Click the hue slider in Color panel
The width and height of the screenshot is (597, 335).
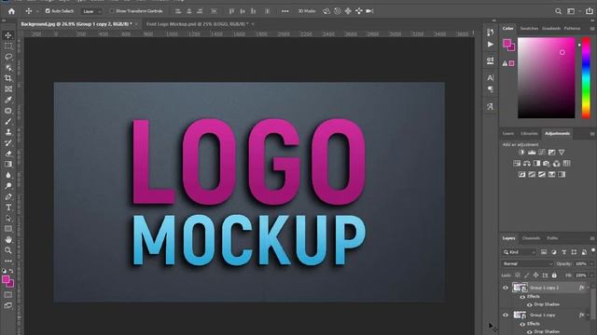pyautogui.click(x=587, y=78)
